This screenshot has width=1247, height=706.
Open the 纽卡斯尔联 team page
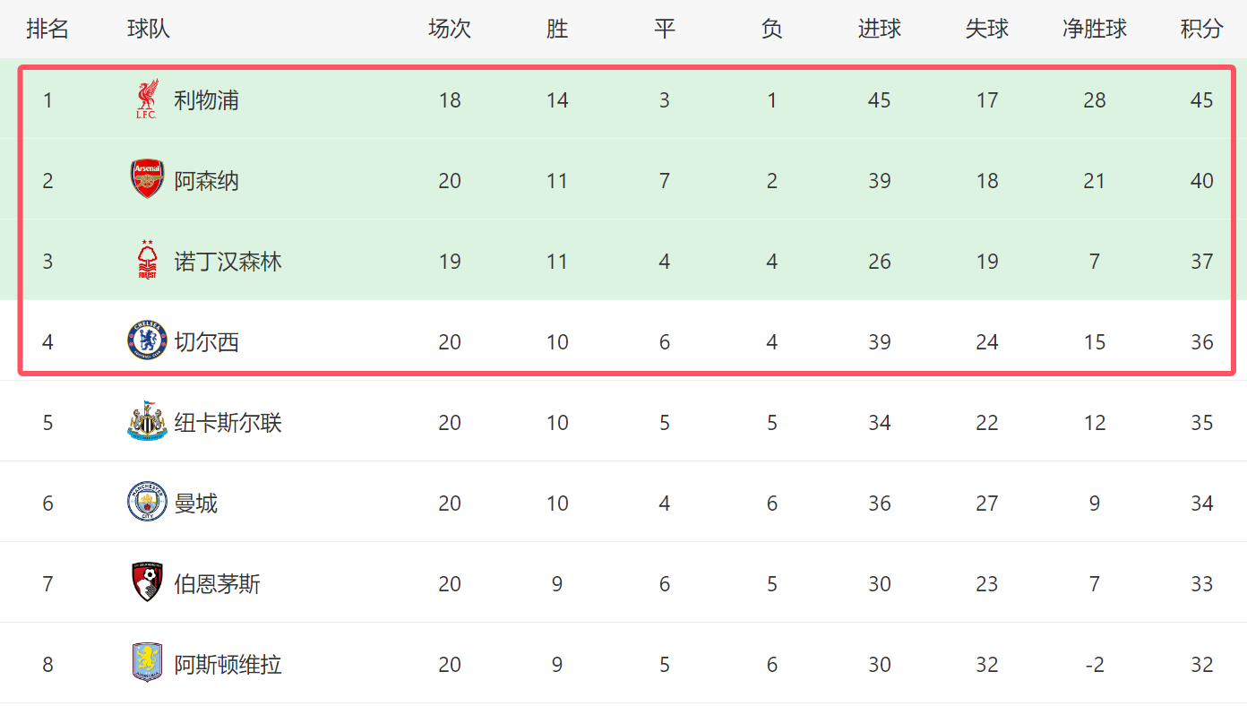point(228,423)
